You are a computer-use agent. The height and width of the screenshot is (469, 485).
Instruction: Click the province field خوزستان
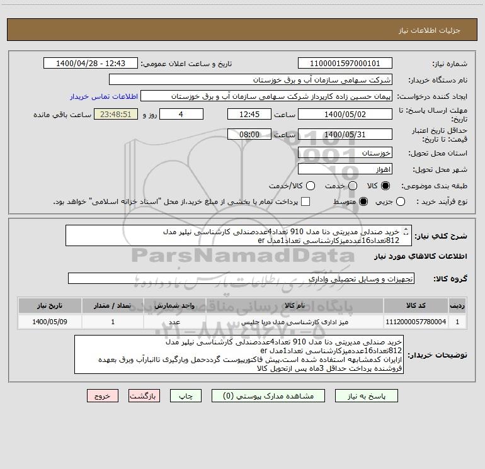[x=345, y=152]
